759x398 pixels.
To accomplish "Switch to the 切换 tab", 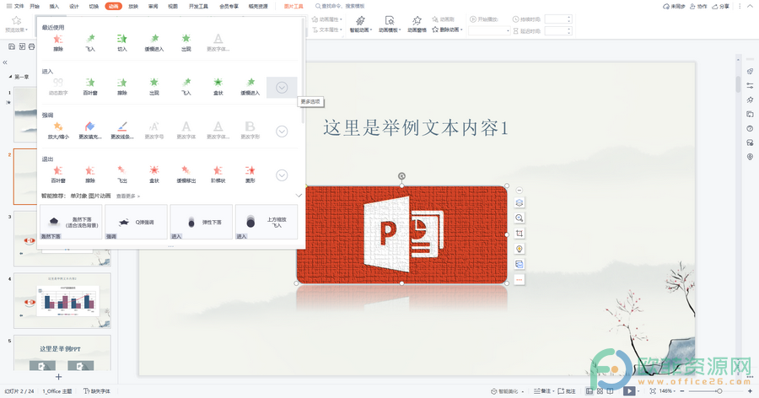I will click(x=94, y=6).
